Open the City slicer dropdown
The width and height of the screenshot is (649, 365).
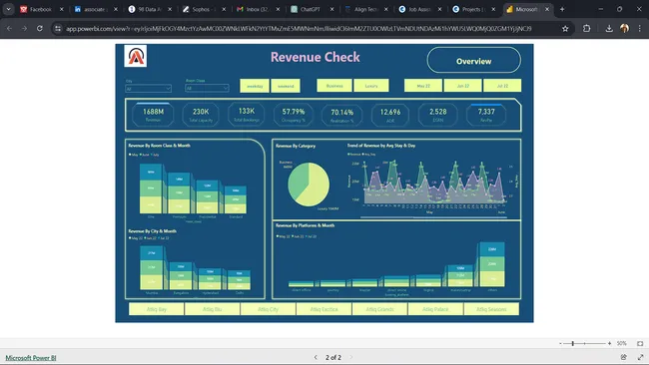(x=148, y=89)
